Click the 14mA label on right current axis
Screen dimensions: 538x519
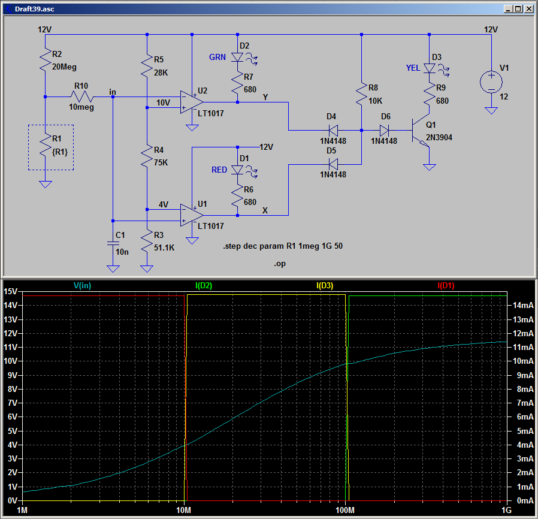[523, 306]
